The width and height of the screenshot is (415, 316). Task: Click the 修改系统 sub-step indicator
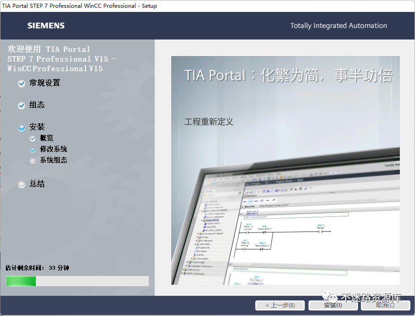(33, 150)
